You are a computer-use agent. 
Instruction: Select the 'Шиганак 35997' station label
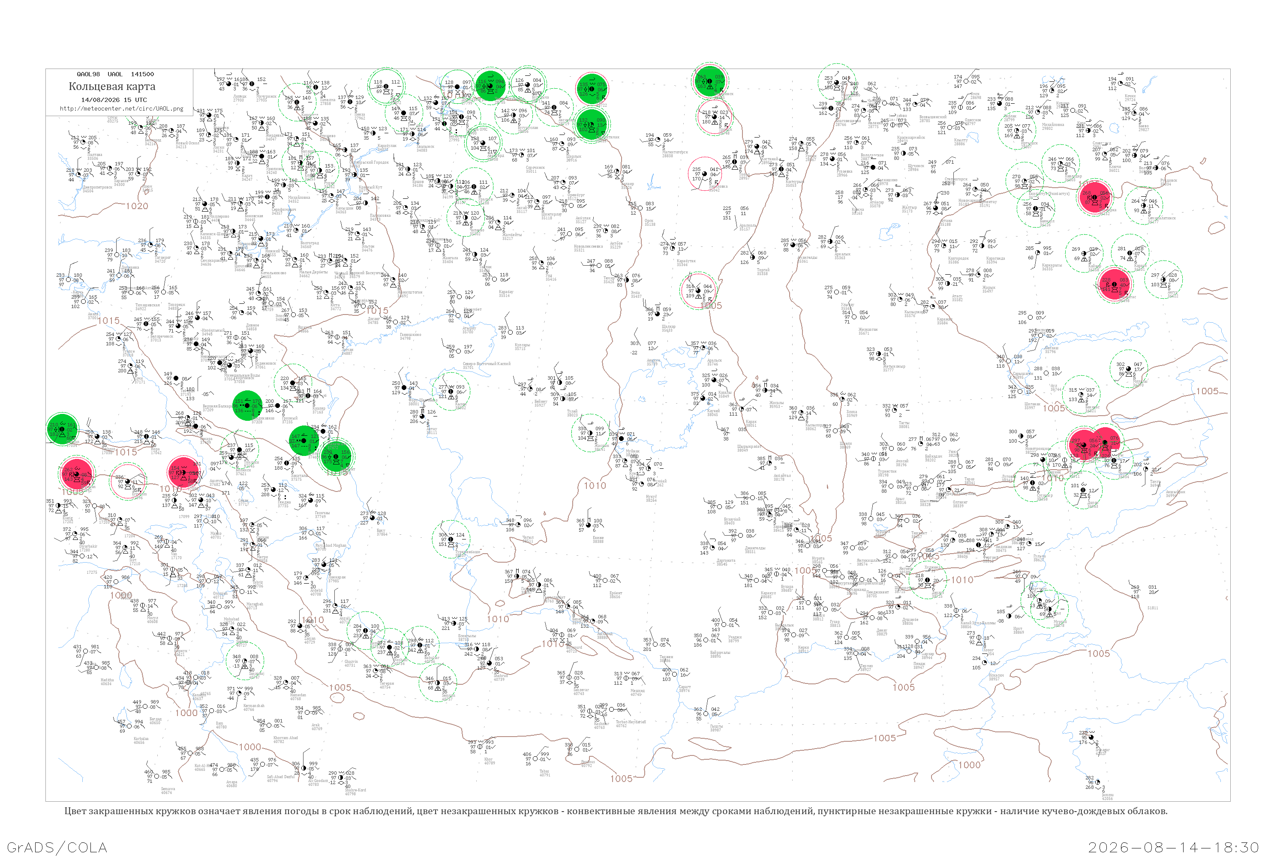pyautogui.click(x=1032, y=406)
